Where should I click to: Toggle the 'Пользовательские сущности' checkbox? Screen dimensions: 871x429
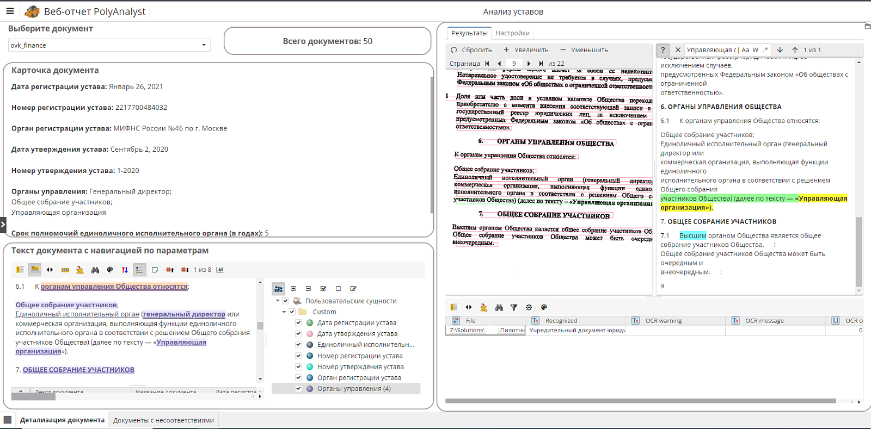[285, 301]
